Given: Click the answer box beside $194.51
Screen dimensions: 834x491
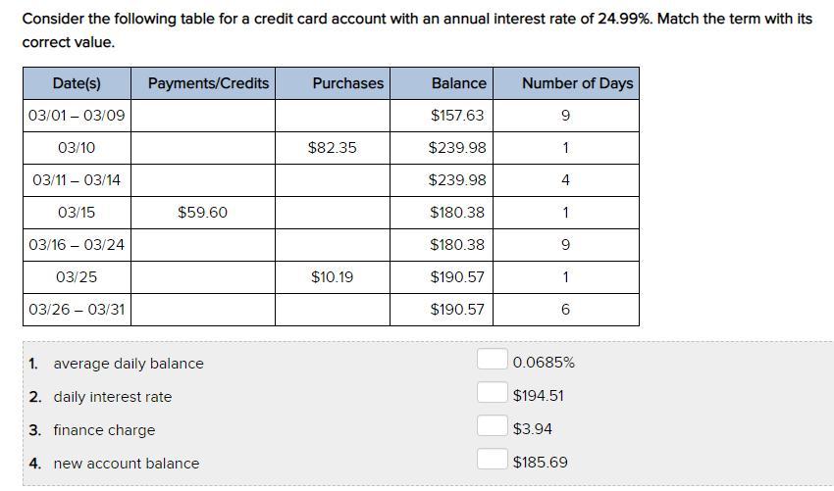Looking at the screenshot, I should pos(492,394).
